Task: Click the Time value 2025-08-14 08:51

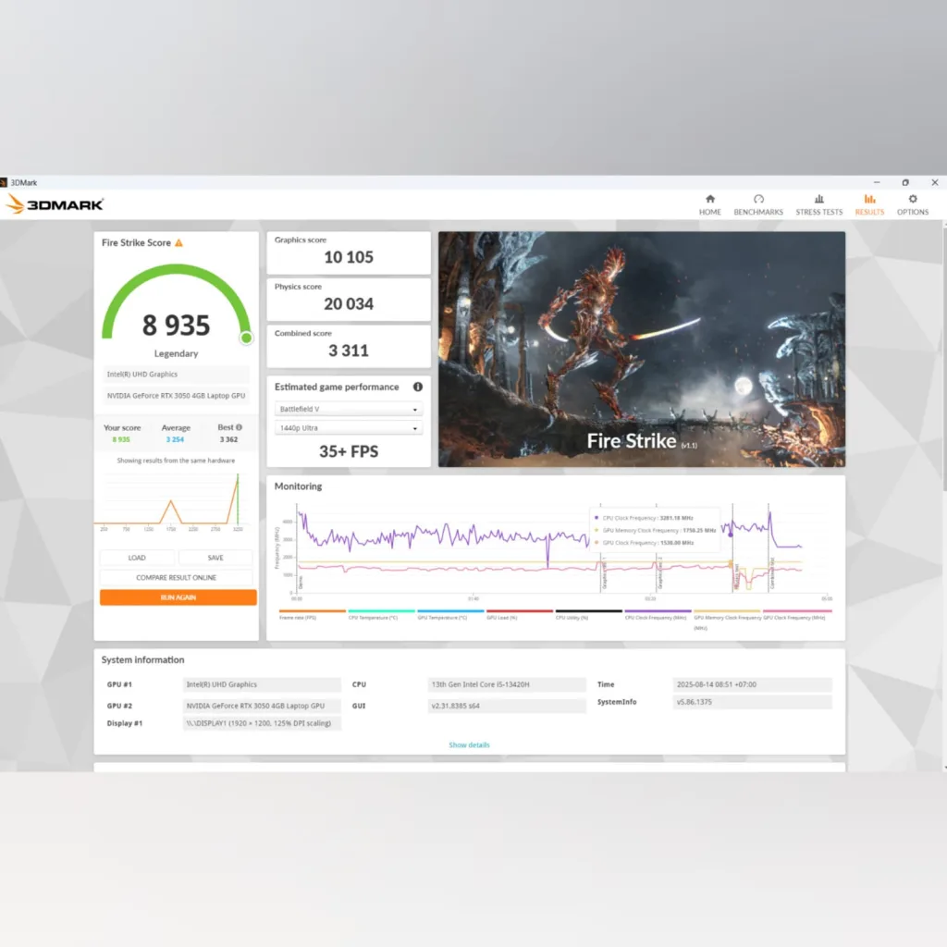Action: (752, 684)
